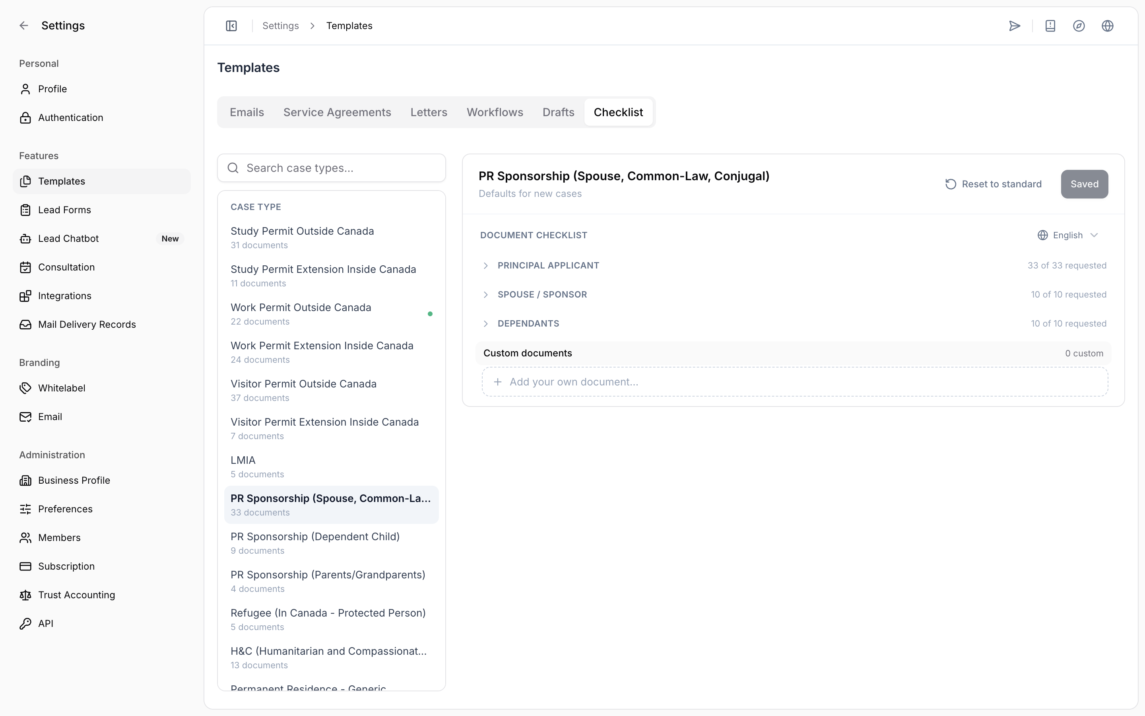Image resolution: width=1145 pixels, height=716 pixels.
Task: Click the Templates sidebar icon
Action: [x=25, y=181]
